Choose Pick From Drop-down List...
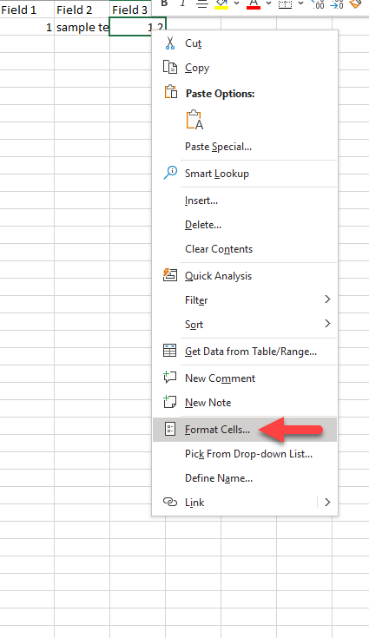This screenshot has width=369, height=638. coord(248,454)
